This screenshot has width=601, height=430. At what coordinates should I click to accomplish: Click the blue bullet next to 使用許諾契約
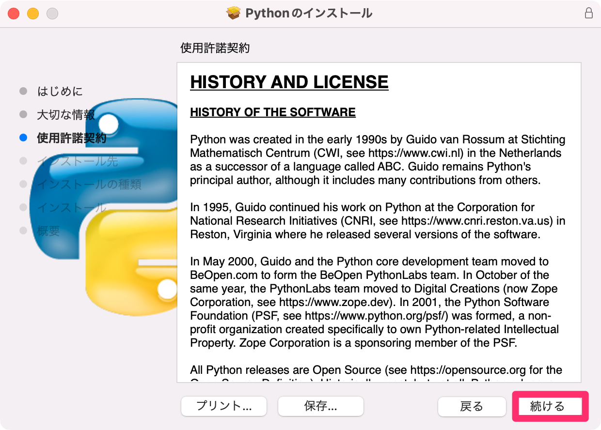pyautogui.click(x=23, y=138)
